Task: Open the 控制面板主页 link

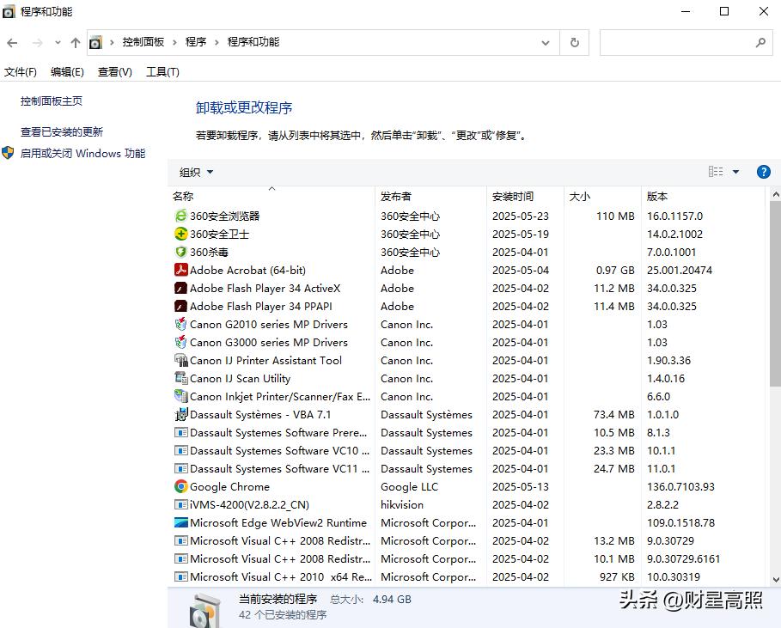Action: point(52,101)
